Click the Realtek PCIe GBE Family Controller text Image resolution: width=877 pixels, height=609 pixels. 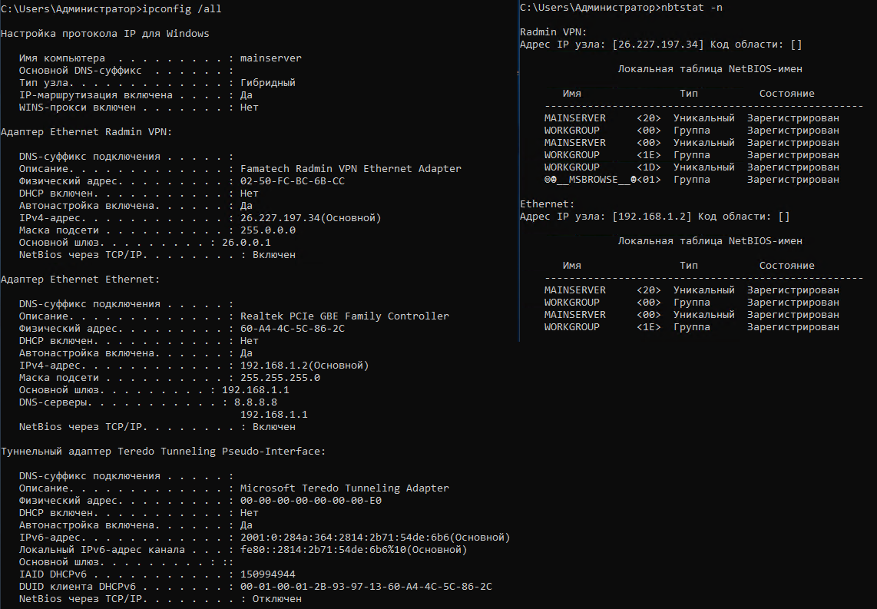(x=344, y=316)
